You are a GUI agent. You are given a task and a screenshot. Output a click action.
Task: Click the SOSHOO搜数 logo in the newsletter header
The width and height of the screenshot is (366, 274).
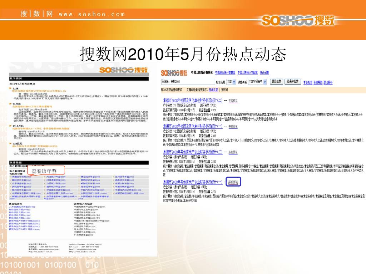pos(123,70)
